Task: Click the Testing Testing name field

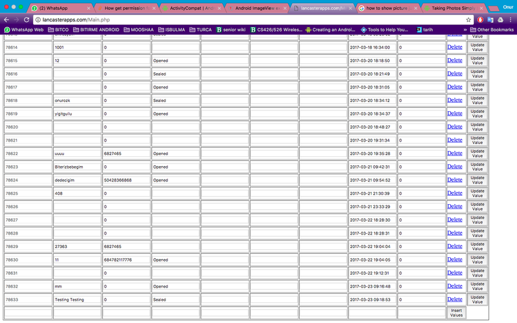Action: point(77,300)
